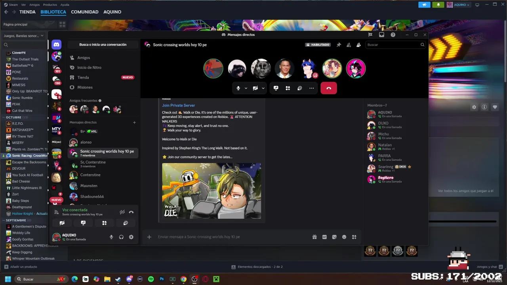This screenshot has height=285, width=507.
Task: Select member Natalan in the members list
Action: [395, 146]
